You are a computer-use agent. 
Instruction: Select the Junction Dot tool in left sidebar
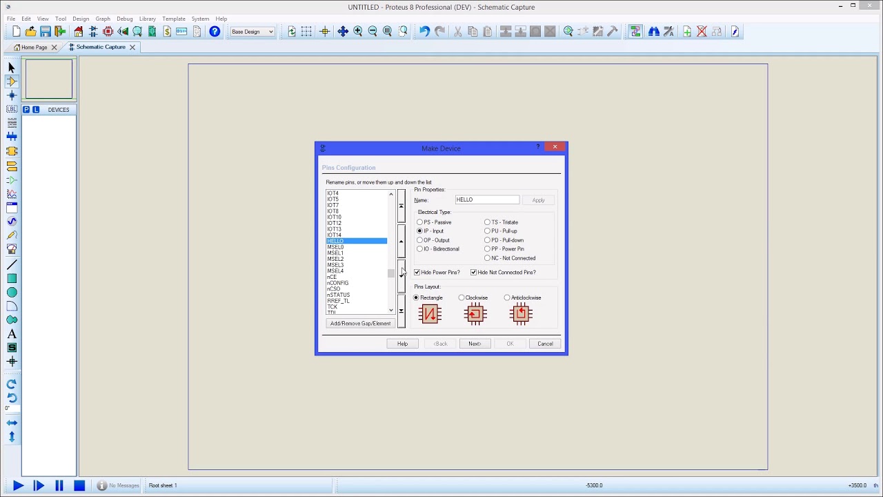[x=12, y=95]
